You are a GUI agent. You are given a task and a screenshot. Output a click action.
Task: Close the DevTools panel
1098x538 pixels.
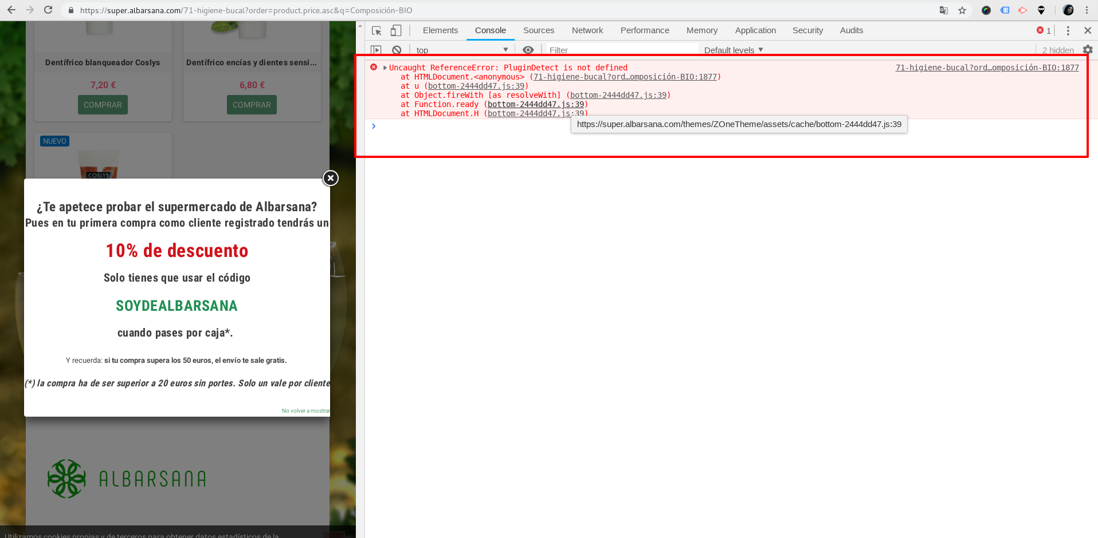click(x=1088, y=30)
